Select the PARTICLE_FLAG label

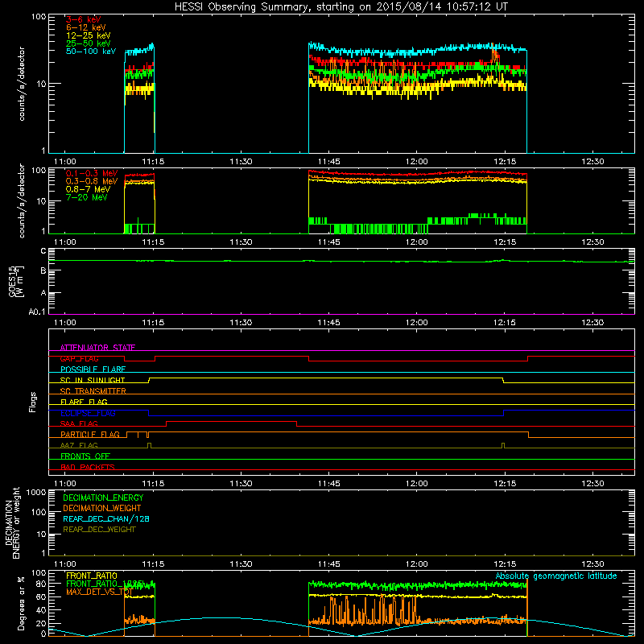(90, 434)
